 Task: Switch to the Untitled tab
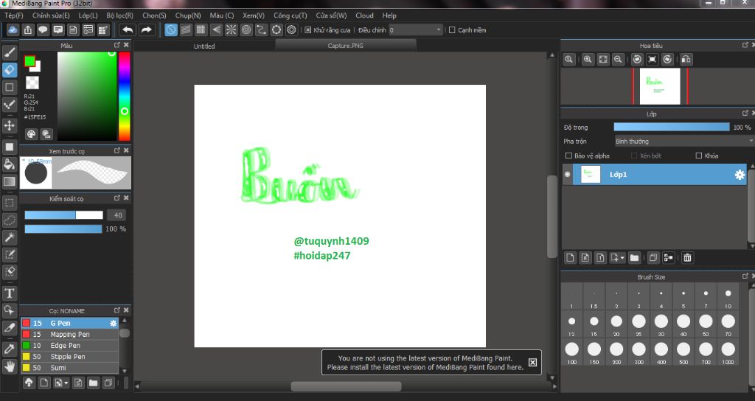point(204,46)
